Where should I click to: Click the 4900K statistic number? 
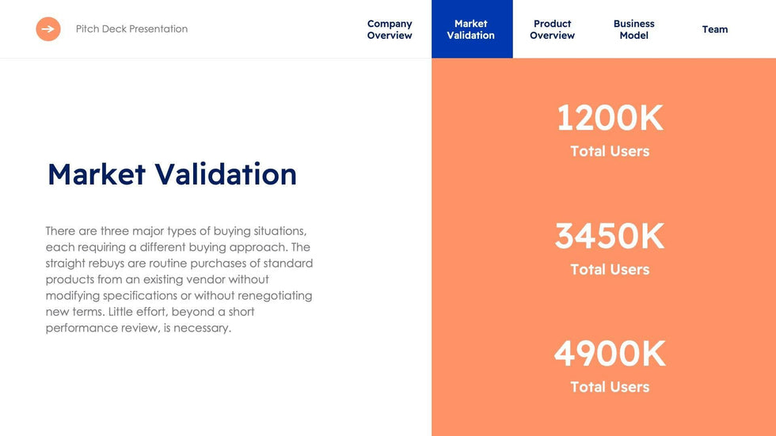coord(610,354)
